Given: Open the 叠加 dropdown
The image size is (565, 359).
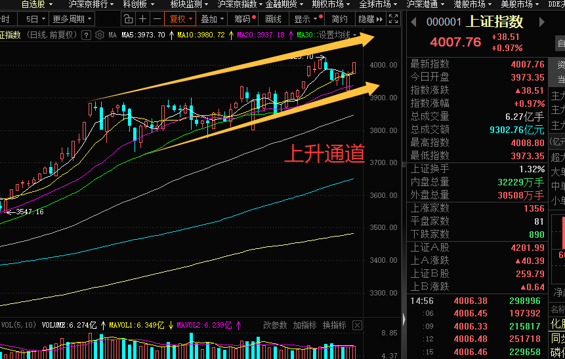Looking at the screenshot, I should pyautogui.click(x=212, y=19).
